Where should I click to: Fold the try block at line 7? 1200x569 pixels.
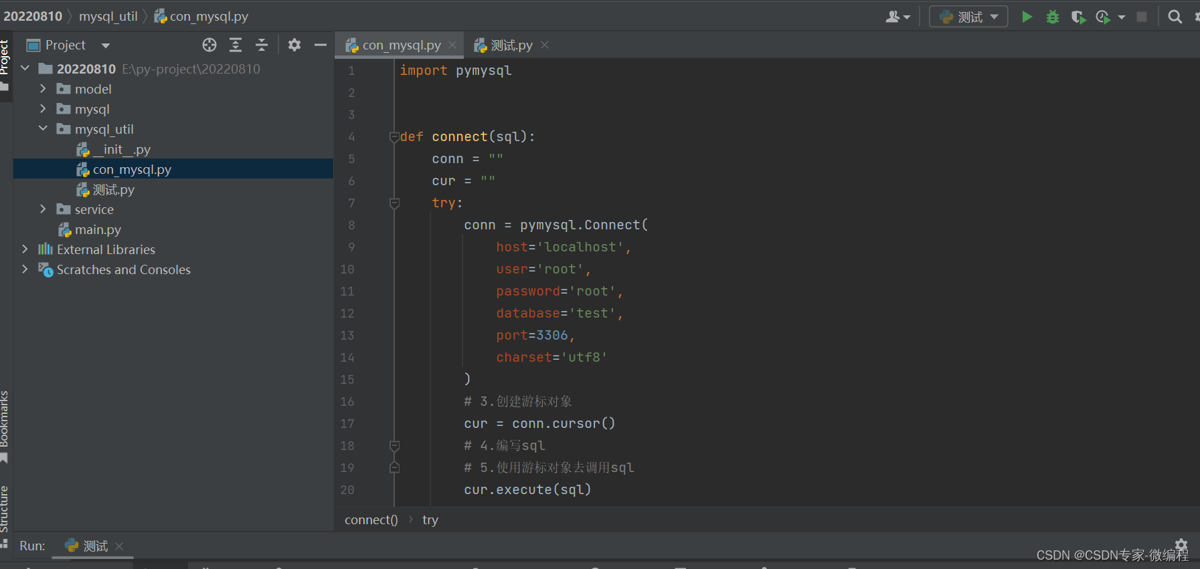coord(394,203)
